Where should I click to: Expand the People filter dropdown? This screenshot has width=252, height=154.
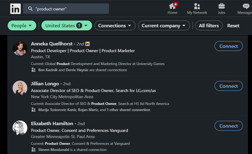pyautogui.click(x=22, y=26)
